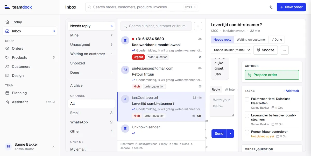The width and height of the screenshot is (311, 156).
Task: Select the All channel filter
Action: click(x=91, y=103)
